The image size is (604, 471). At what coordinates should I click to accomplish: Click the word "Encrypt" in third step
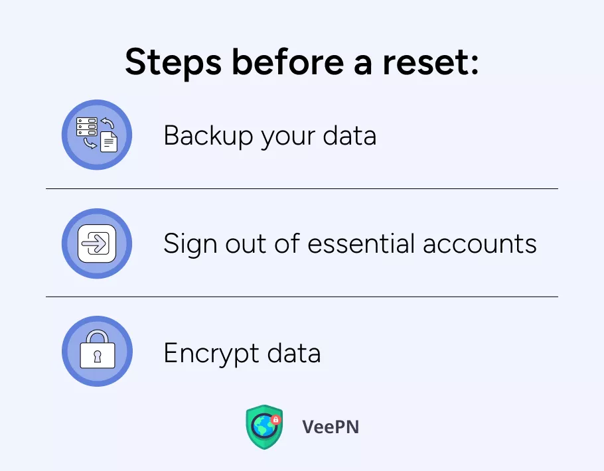[x=212, y=352]
